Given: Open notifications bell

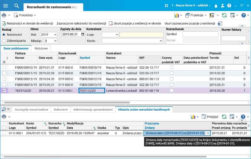Looking at the screenshot, I should pyautogui.click(x=216, y=6).
